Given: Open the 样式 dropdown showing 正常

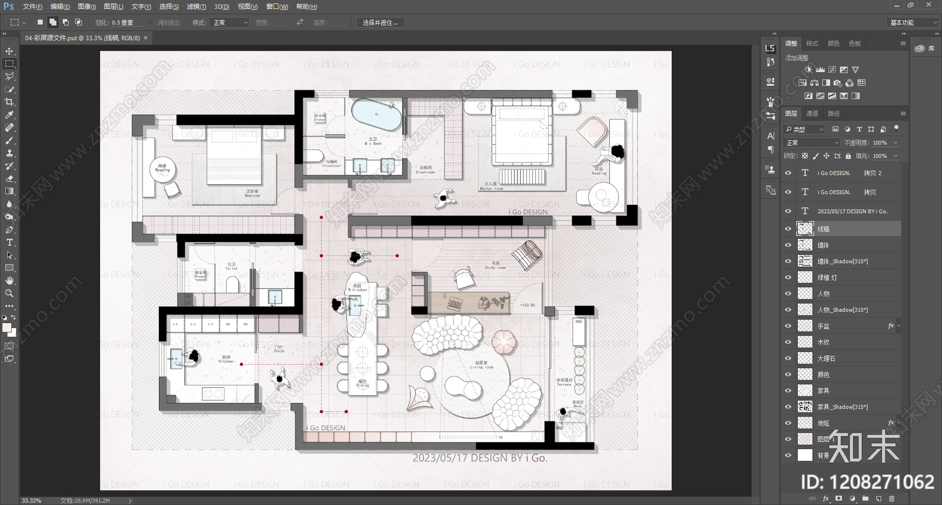Looking at the screenshot, I should click(x=230, y=22).
